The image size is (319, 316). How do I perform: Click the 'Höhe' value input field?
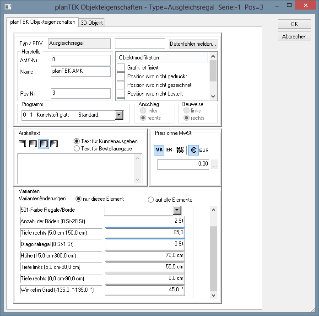click(145, 255)
